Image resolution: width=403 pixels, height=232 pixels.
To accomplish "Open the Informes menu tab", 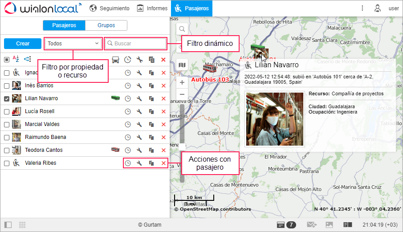I will (x=152, y=8).
